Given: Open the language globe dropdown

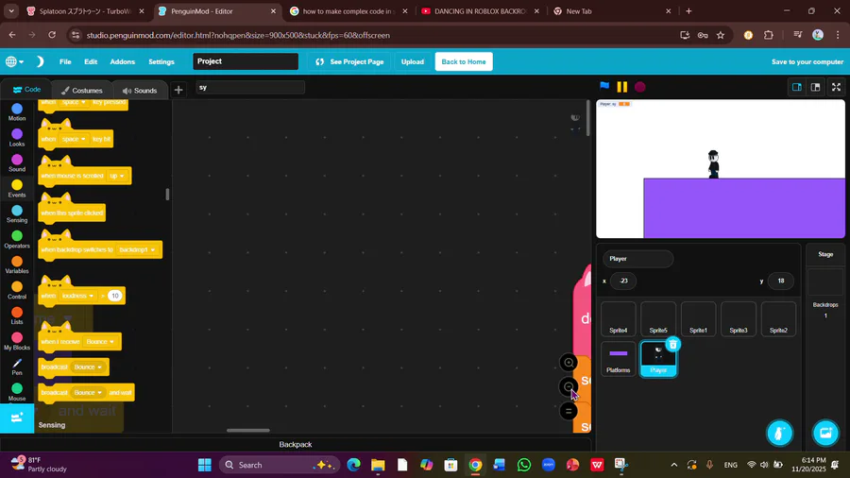Looking at the screenshot, I should (x=14, y=61).
